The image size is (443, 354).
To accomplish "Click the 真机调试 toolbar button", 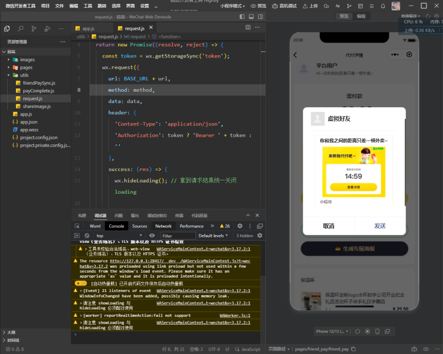I will 284,6.
